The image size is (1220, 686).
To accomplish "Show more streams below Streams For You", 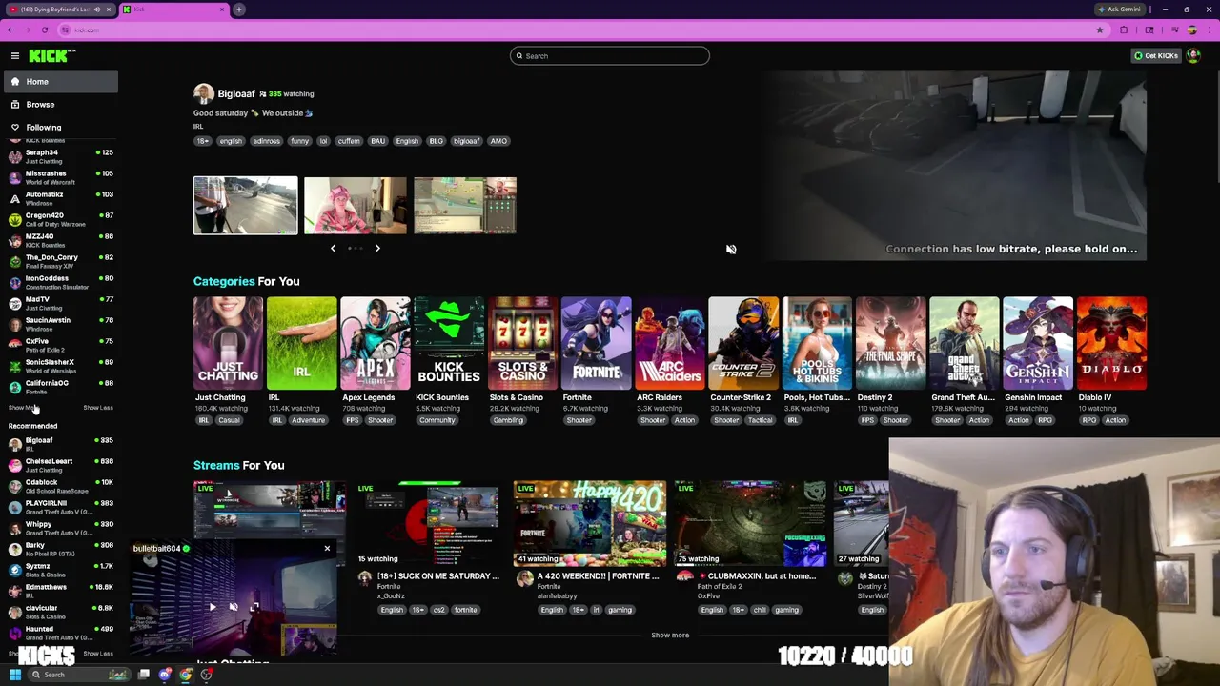I will click(670, 636).
